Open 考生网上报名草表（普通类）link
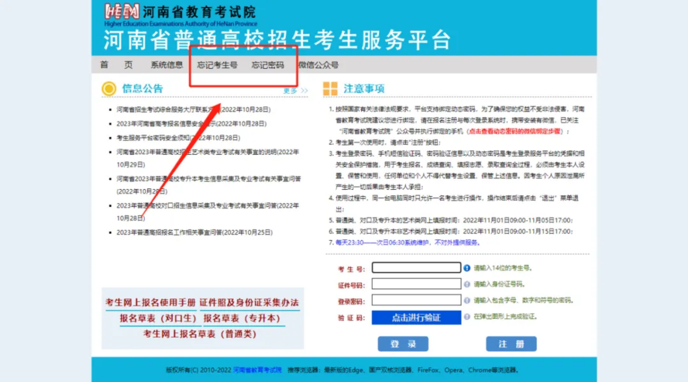The image size is (688, 382). pyautogui.click(x=200, y=334)
